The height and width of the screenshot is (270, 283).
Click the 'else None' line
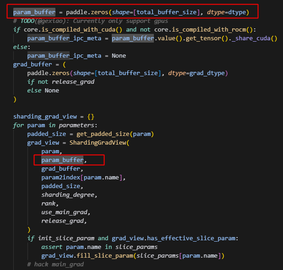pyautogui.click(x=43, y=90)
